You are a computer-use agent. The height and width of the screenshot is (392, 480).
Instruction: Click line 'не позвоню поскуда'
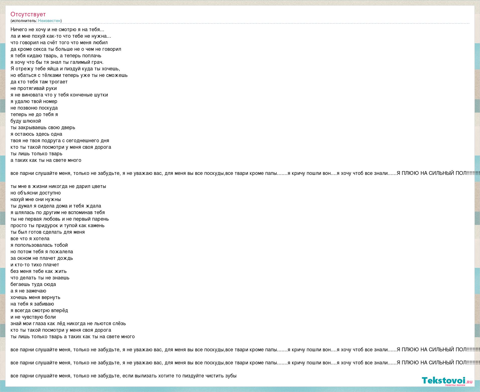[x=34, y=108]
